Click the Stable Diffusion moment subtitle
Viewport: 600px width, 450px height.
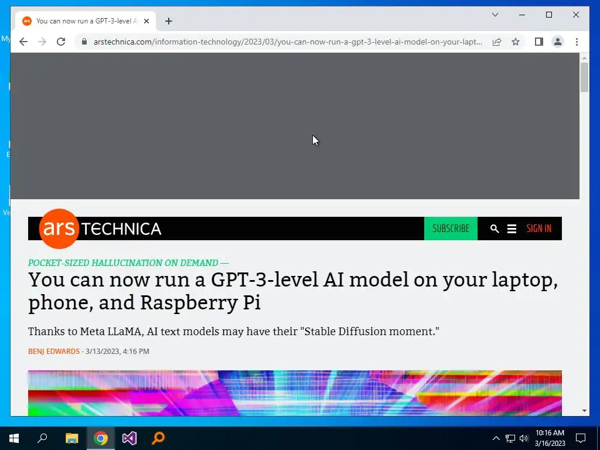point(233,332)
